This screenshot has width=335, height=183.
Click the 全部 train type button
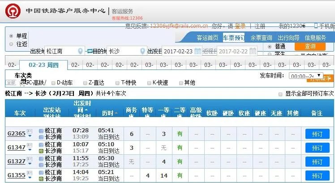point(11,83)
